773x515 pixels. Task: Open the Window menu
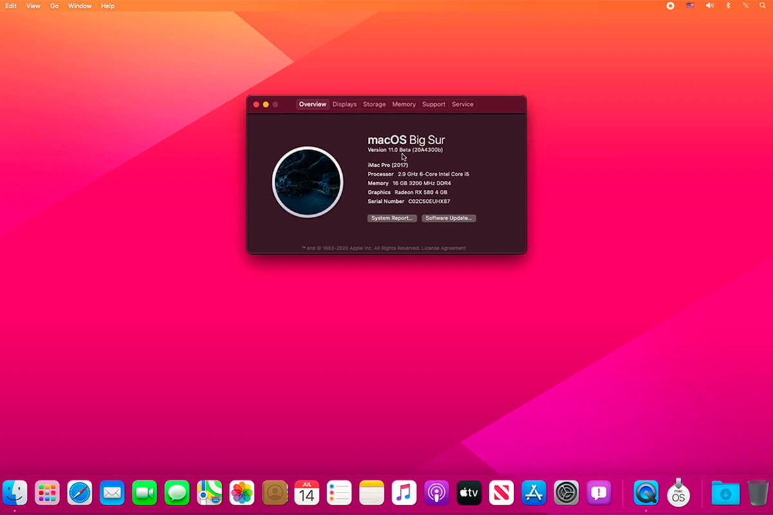click(x=80, y=6)
